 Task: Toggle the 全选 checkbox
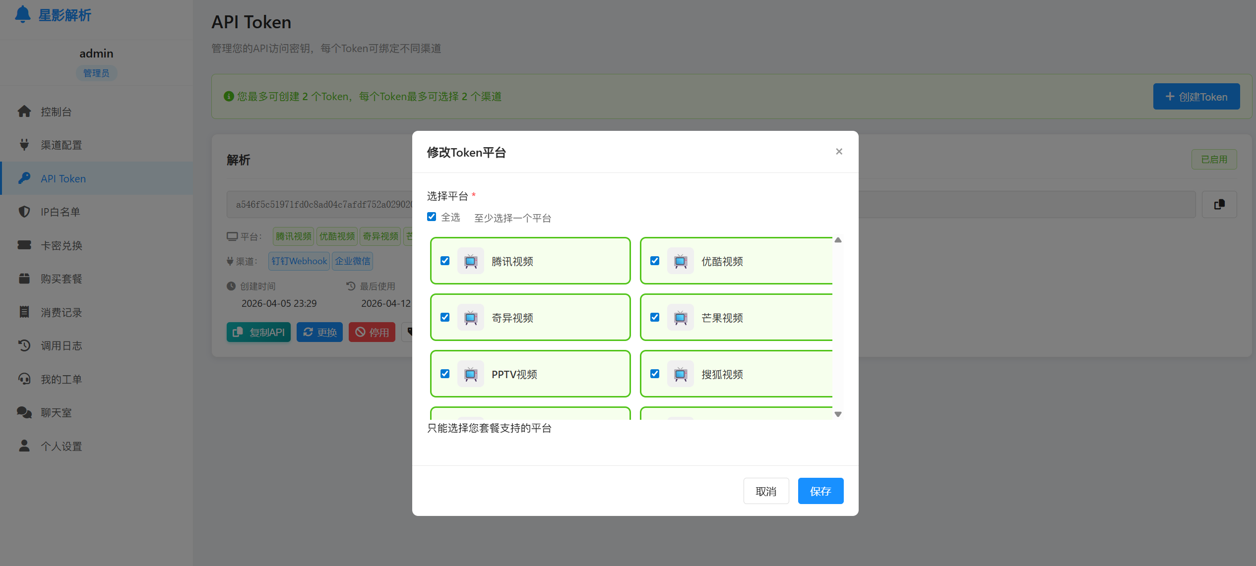(x=432, y=217)
